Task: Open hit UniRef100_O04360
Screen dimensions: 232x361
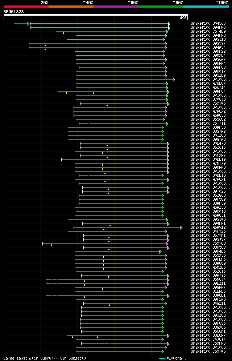Action: (x=208, y=24)
